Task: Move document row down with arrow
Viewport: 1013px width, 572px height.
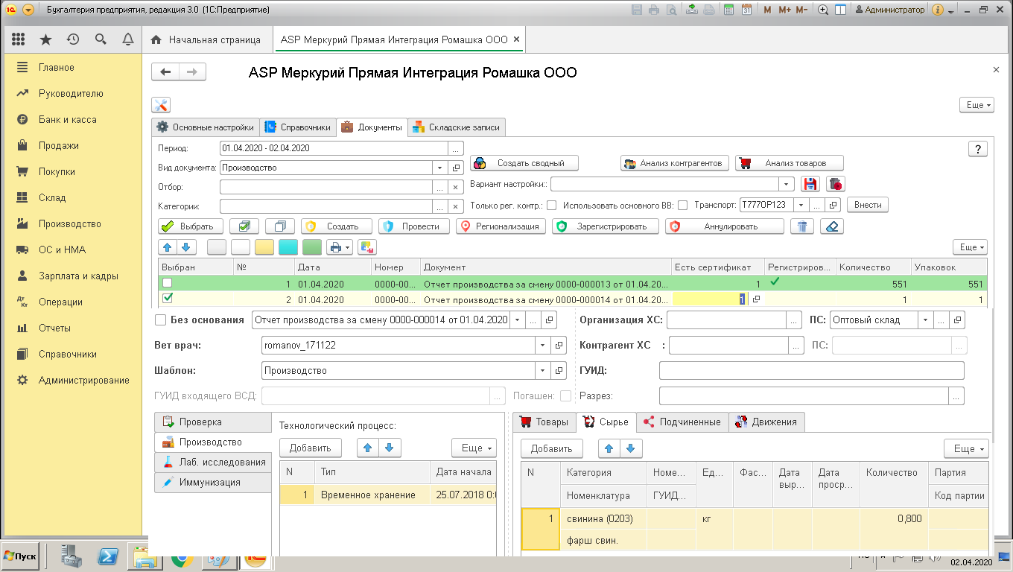Action: click(185, 247)
